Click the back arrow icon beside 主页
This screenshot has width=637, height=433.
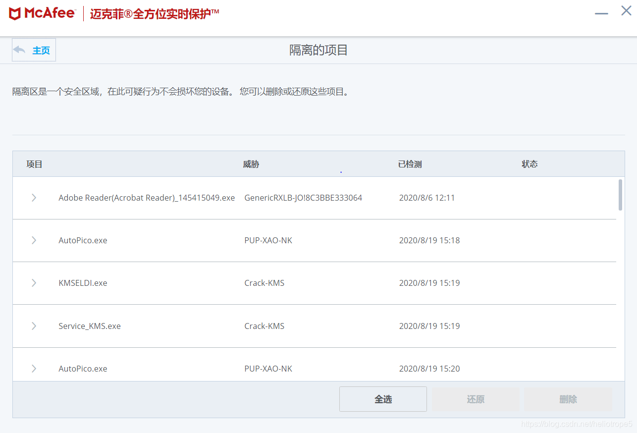[19, 50]
